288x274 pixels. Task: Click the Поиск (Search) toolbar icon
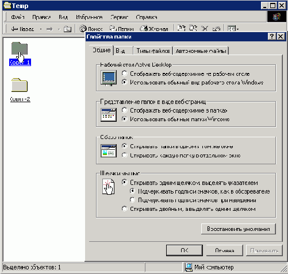(91, 29)
